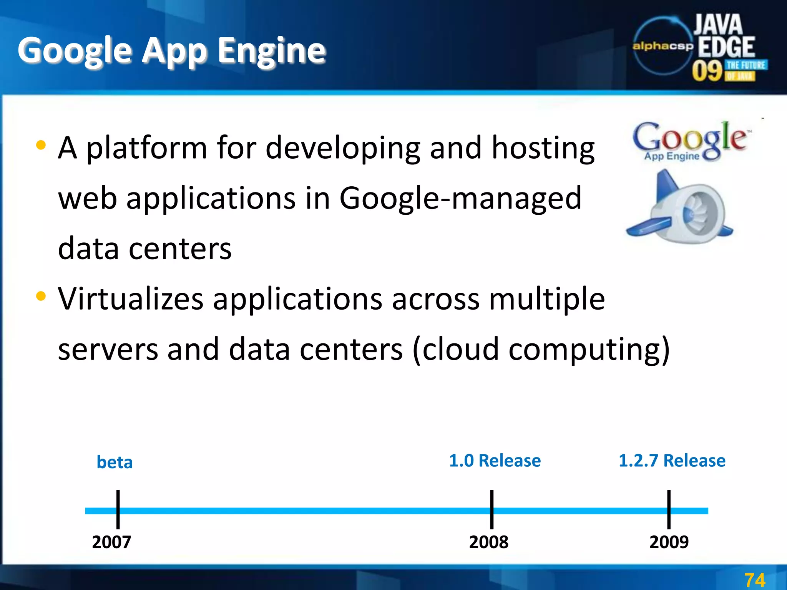
Task: Select text 'Virtualizes applications across multiple'
Action: (331, 299)
